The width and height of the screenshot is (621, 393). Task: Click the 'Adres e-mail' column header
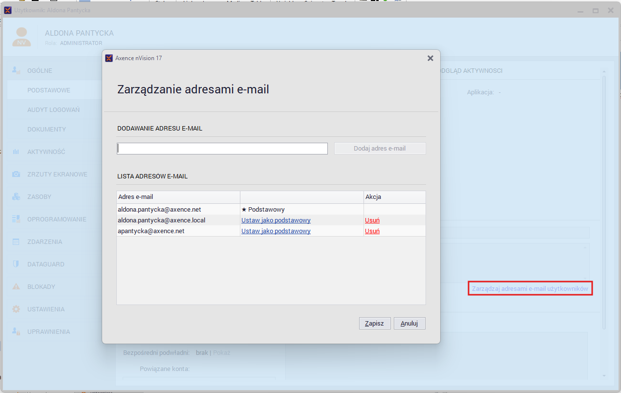coord(178,197)
